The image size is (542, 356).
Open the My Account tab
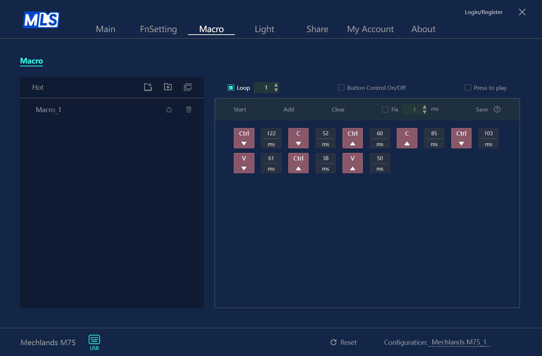370,29
